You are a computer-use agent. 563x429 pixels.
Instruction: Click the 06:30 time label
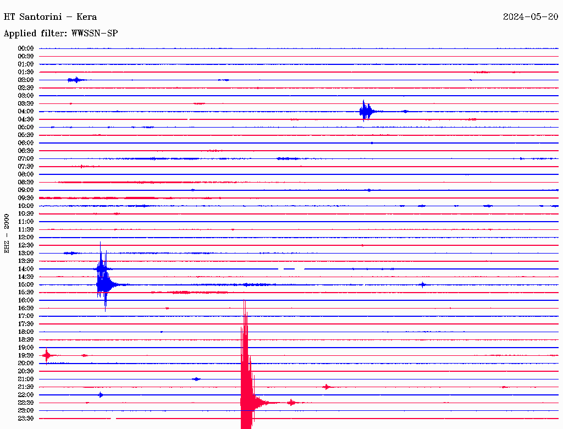(x=26, y=151)
